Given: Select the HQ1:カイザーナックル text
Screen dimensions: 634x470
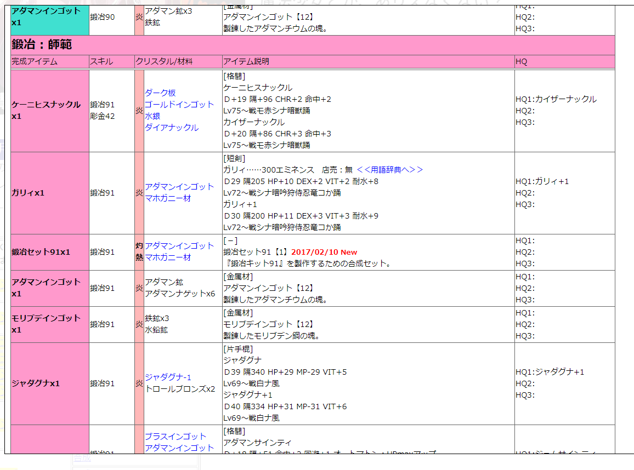Looking at the screenshot, I should [556, 99].
